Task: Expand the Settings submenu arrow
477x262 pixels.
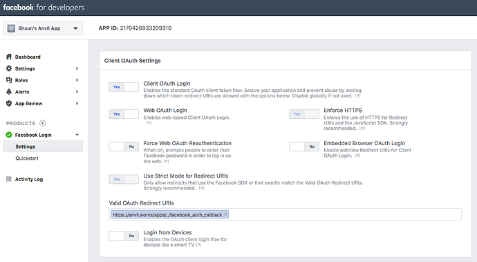Action: point(77,68)
